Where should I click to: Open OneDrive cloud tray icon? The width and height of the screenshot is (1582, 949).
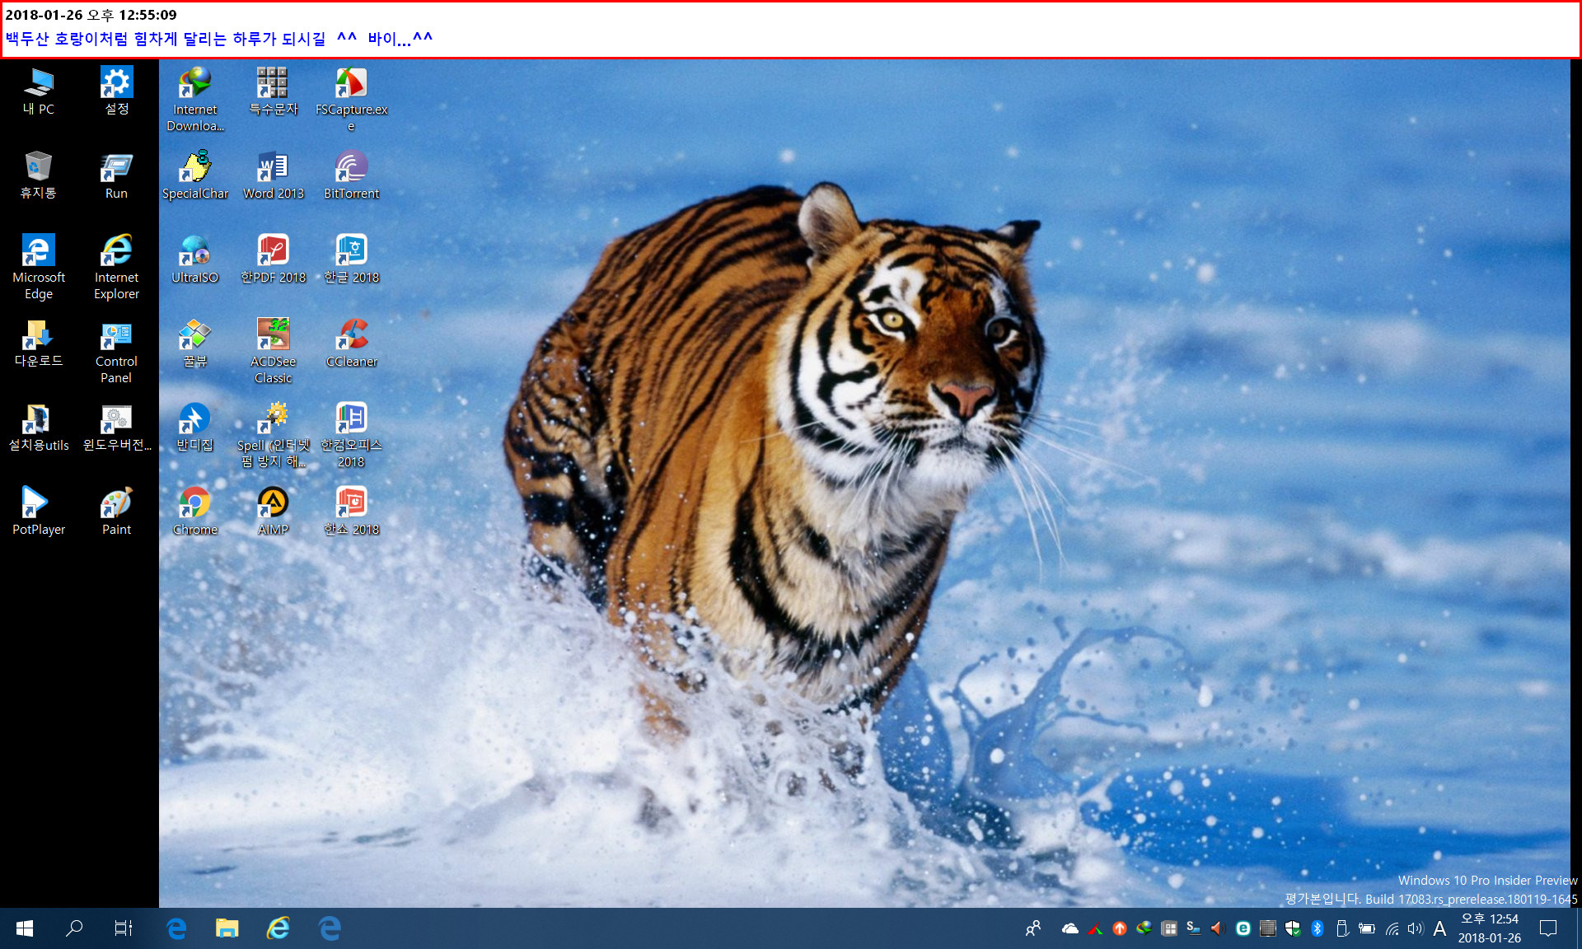[x=1070, y=928]
